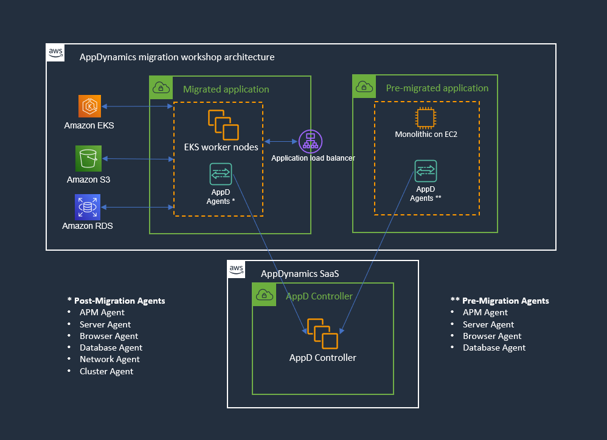Image resolution: width=607 pixels, height=440 pixels.
Task: Click the AWS logo beside workshop architecture title
Action: (x=56, y=53)
